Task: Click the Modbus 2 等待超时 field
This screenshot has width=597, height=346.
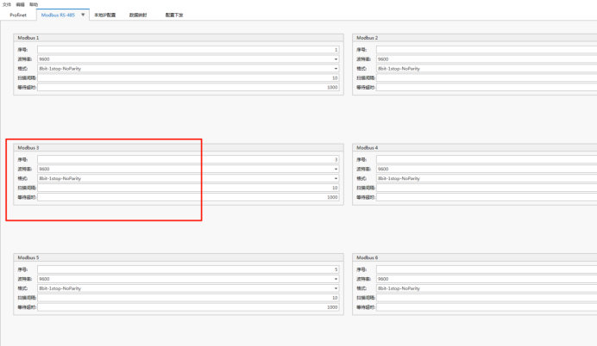Action: (x=487, y=87)
